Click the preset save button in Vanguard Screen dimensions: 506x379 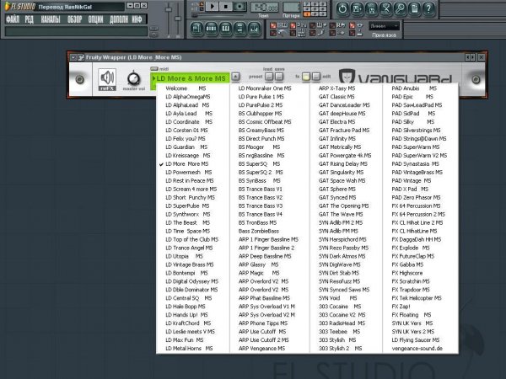(x=279, y=77)
